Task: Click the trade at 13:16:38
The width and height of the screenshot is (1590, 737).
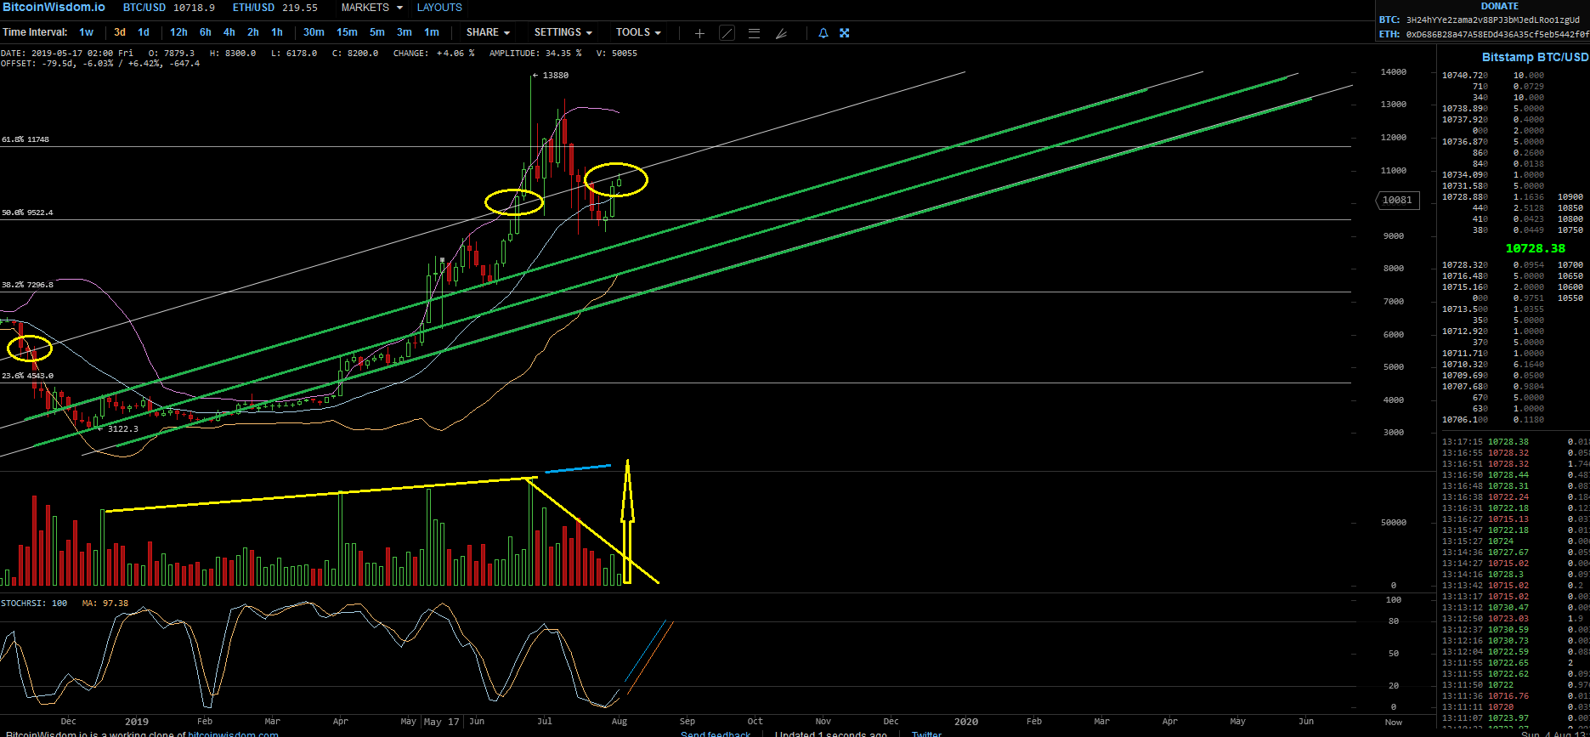Action: click(1515, 497)
